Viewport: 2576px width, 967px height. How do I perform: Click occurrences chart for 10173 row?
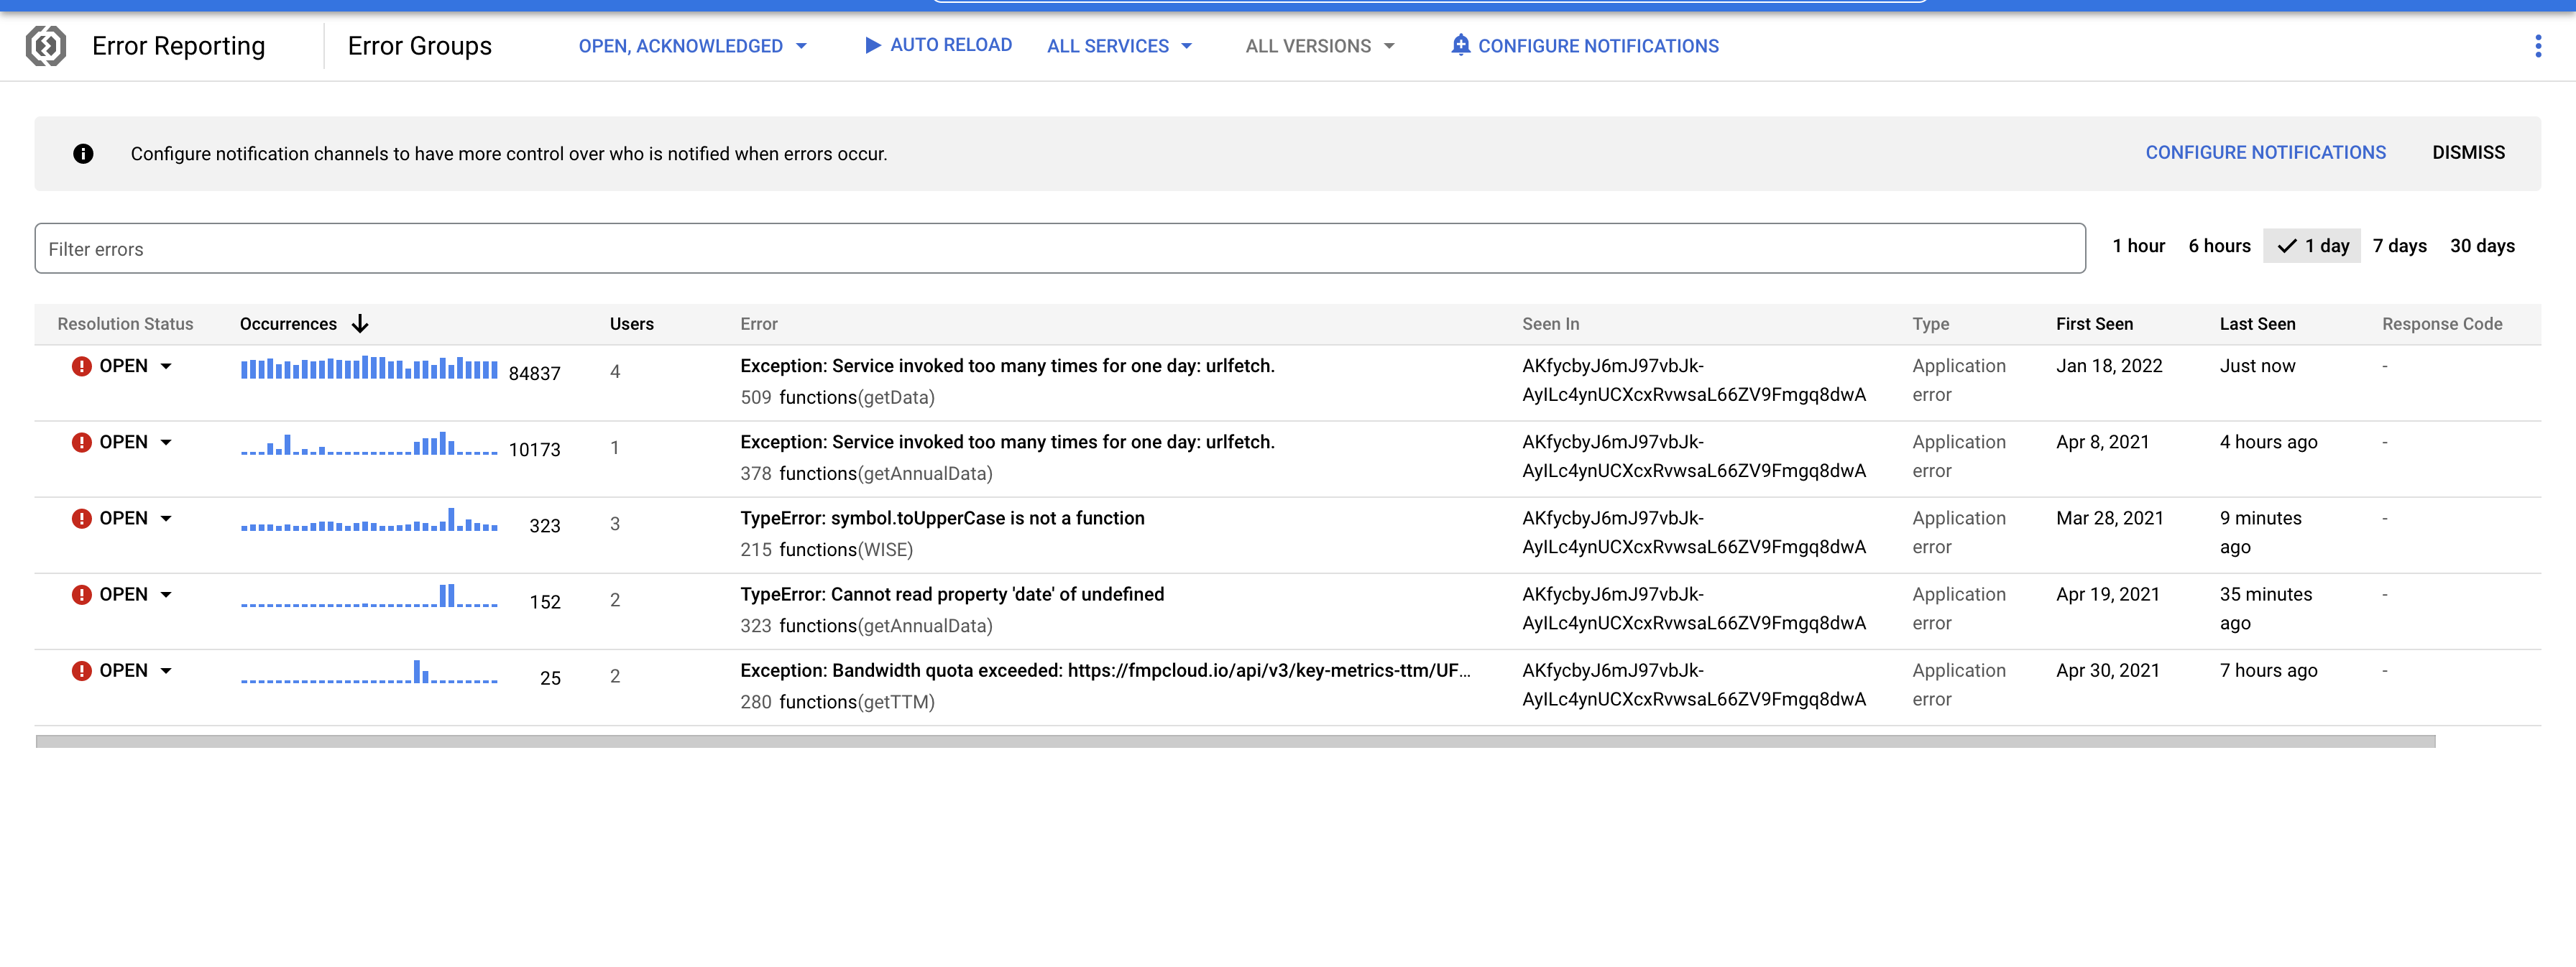[x=369, y=443]
